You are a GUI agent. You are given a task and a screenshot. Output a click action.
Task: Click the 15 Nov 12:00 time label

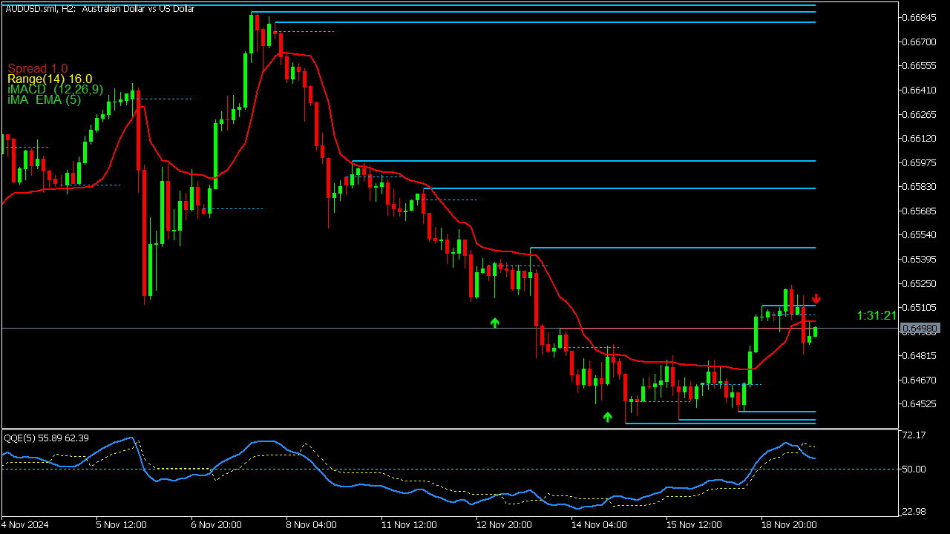coord(693,524)
